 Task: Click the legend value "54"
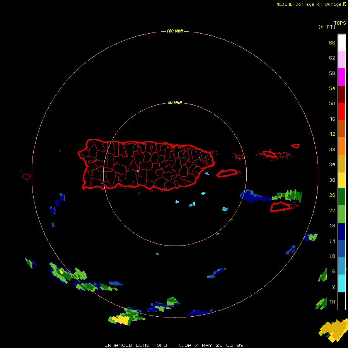click(332, 88)
